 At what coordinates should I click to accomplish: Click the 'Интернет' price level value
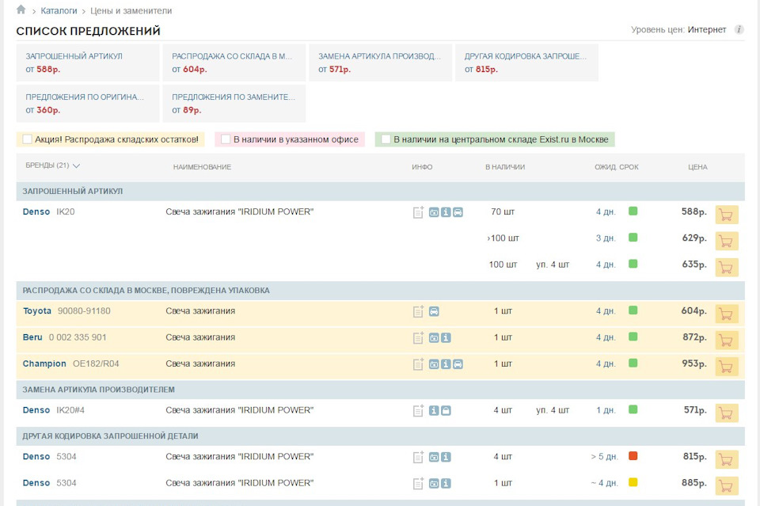click(x=707, y=29)
